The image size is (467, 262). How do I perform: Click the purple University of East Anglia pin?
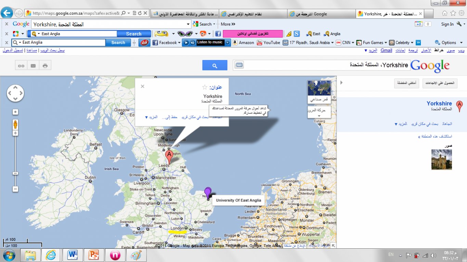click(208, 193)
